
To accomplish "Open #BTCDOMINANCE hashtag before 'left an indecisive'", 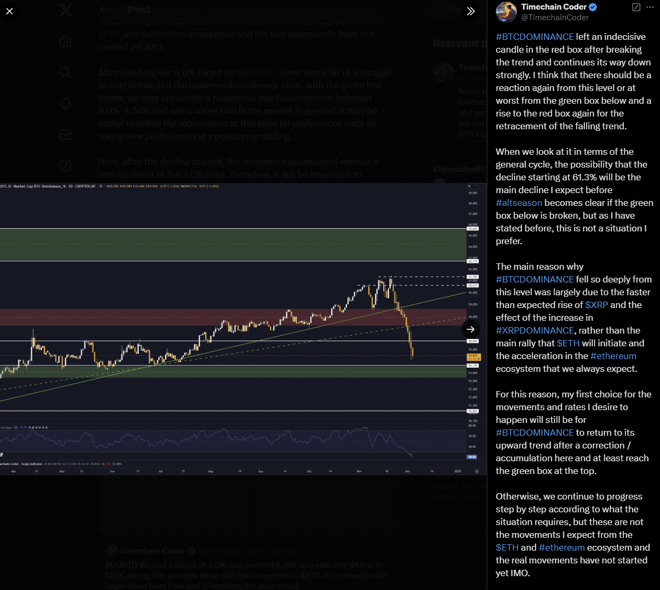I will (535, 37).
